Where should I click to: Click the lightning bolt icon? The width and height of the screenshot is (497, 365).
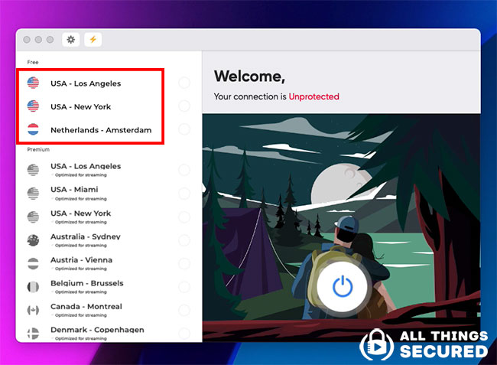tap(93, 40)
